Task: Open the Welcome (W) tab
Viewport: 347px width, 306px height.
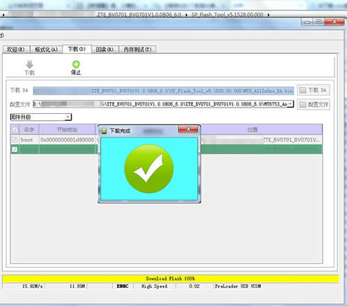Action: tap(16, 49)
